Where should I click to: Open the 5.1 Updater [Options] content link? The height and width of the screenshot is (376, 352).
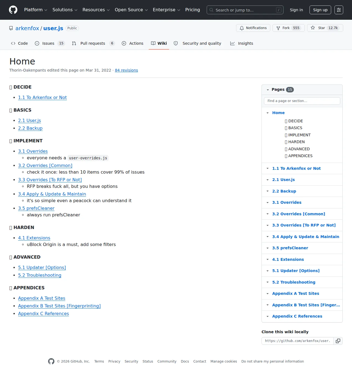coord(42,267)
